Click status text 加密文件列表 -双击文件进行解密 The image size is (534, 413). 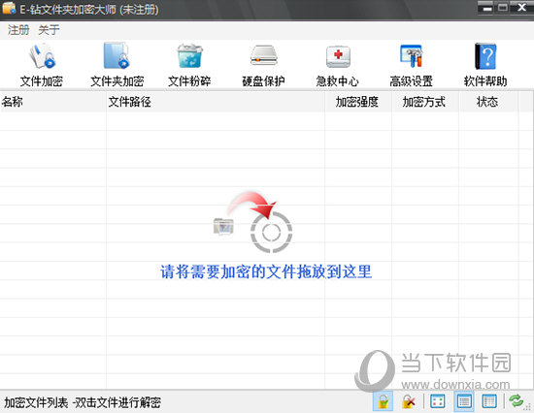click(x=83, y=402)
